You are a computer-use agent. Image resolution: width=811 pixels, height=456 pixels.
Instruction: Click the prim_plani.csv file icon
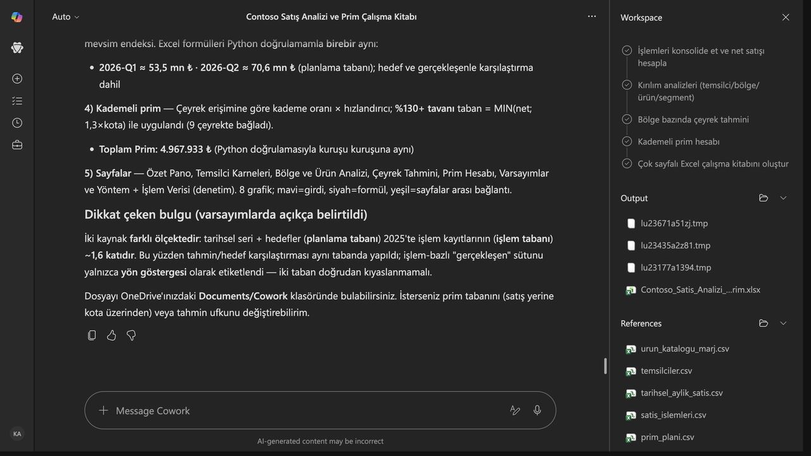pos(631,438)
